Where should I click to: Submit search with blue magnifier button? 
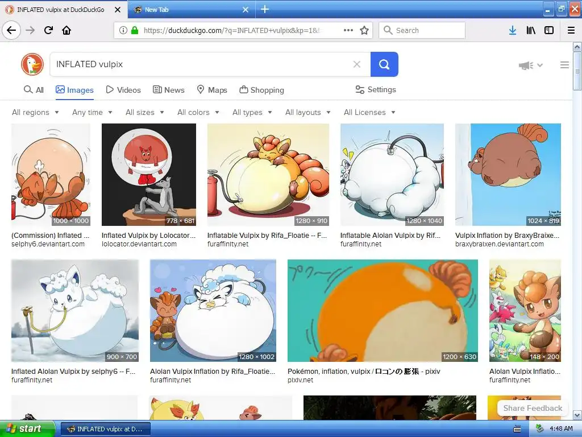coord(384,64)
